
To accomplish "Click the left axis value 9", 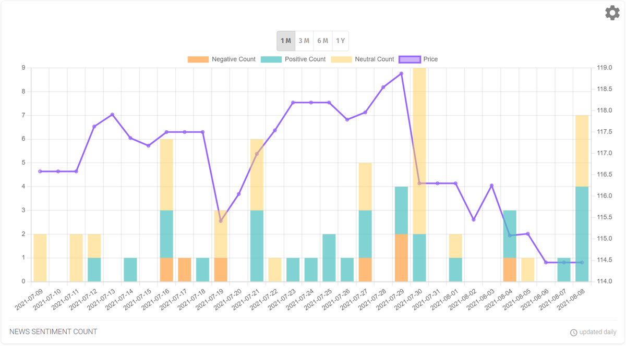I will (x=23, y=68).
